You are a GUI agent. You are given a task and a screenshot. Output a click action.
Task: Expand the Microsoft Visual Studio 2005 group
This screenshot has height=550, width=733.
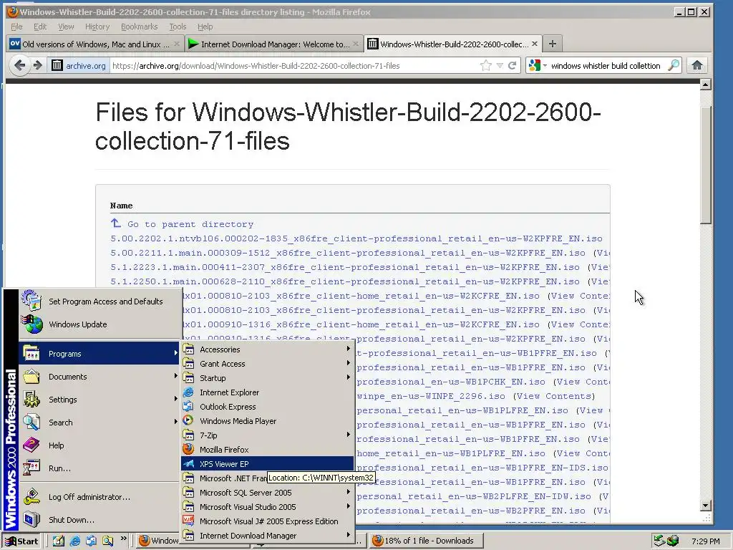click(267, 507)
